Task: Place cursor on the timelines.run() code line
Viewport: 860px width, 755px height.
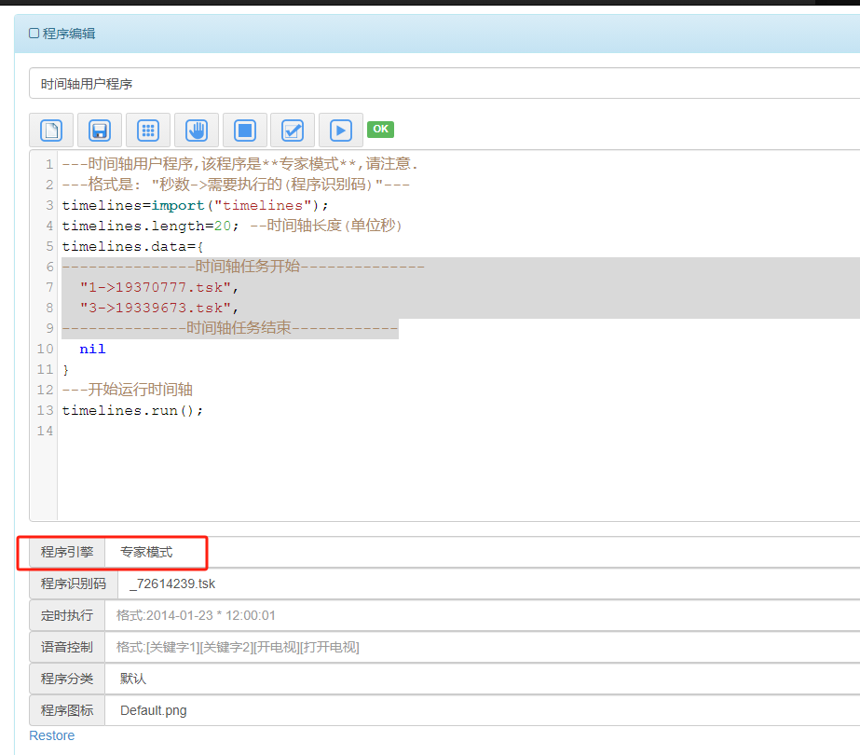Action: tap(132, 410)
